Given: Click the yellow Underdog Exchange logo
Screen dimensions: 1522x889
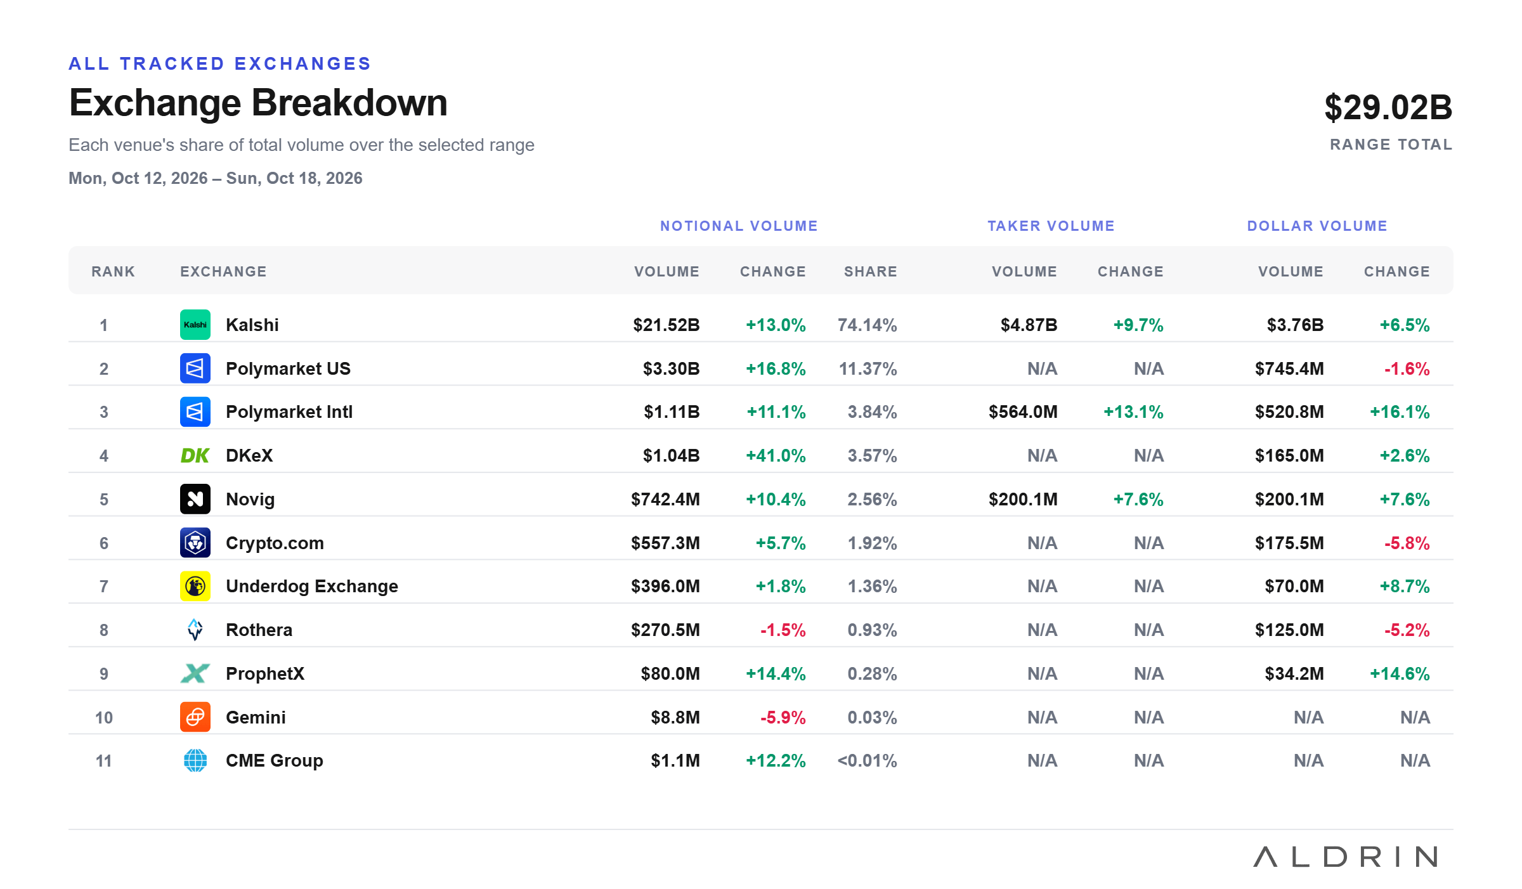Looking at the screenshot, I should (x=195, y=586).
